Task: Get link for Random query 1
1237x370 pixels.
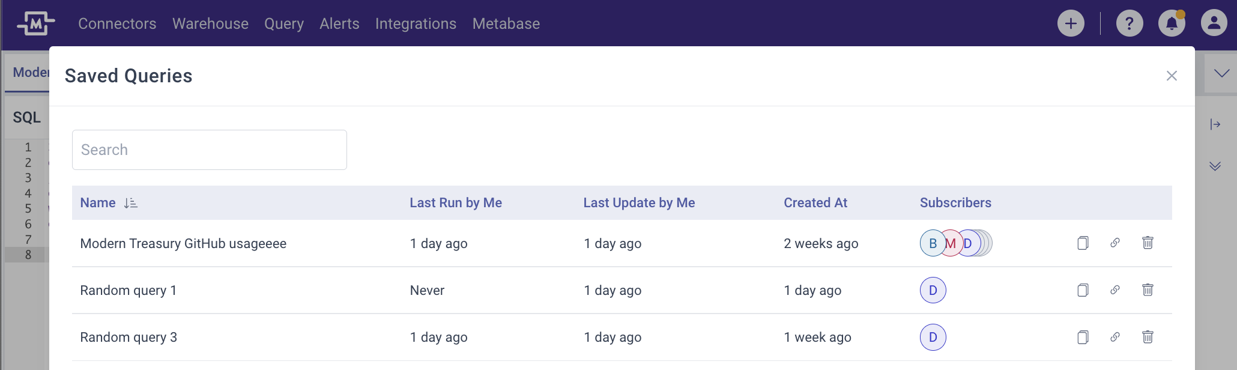Action: tap(1115, 290)
